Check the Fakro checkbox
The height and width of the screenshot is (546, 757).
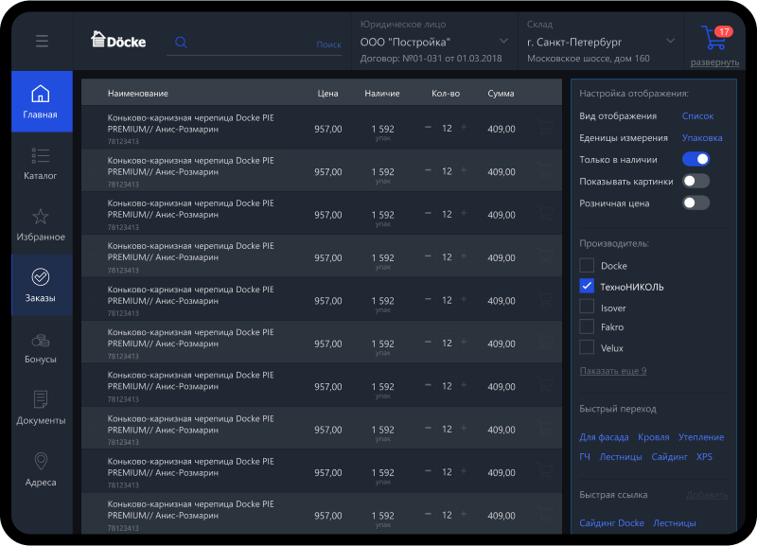(x=587, y=326)
